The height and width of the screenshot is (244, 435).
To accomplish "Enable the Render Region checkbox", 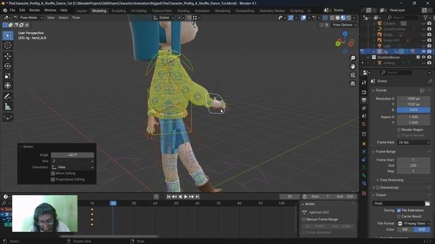I will 399,129.
